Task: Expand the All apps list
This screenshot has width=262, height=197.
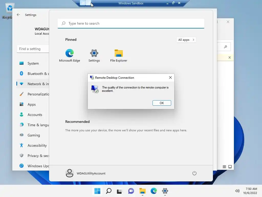Action: coord(186,40)
